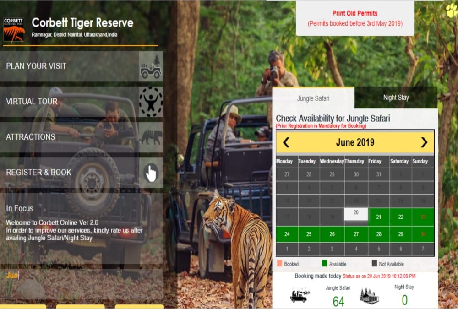Select available Sunday 23 June
The height and width of the screenshot is (309, 458).
point(423,217)
